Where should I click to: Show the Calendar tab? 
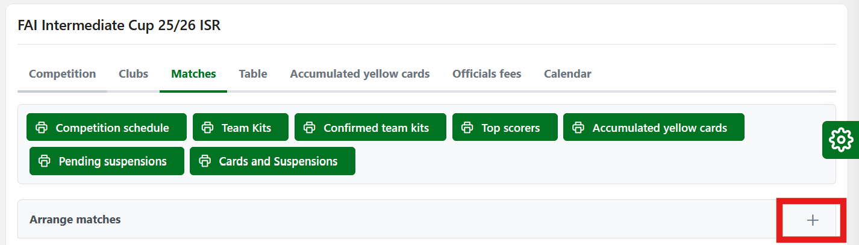567,74
